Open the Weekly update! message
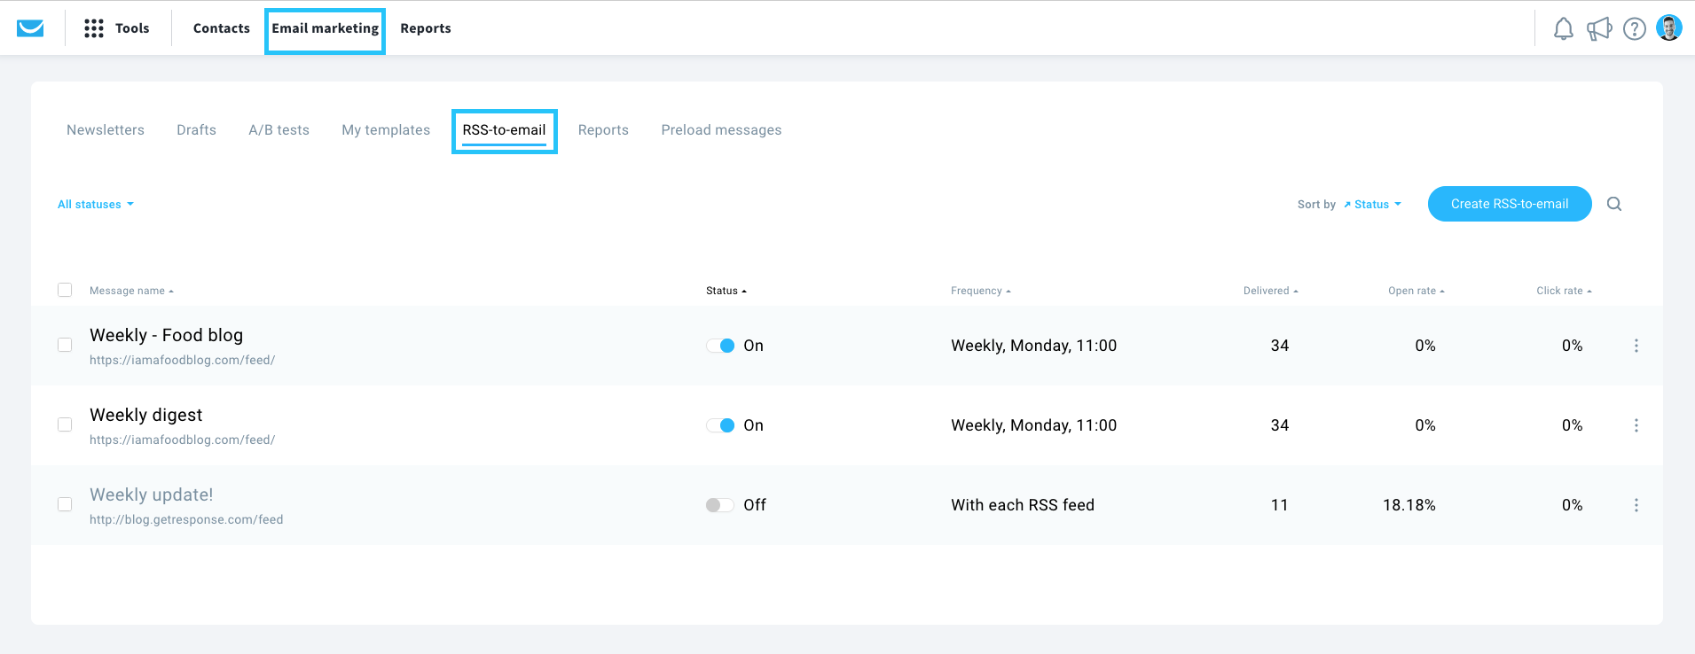Image resolution: width=1695 pixels, height=654 pixels. click(151, 494)
